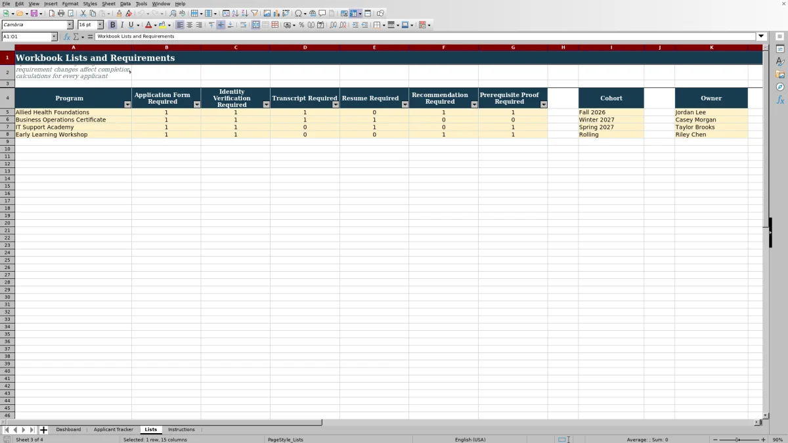This screenshot has width=788, height=443.
Task: Click the Background Color highlight swatch
Action: 162,25
